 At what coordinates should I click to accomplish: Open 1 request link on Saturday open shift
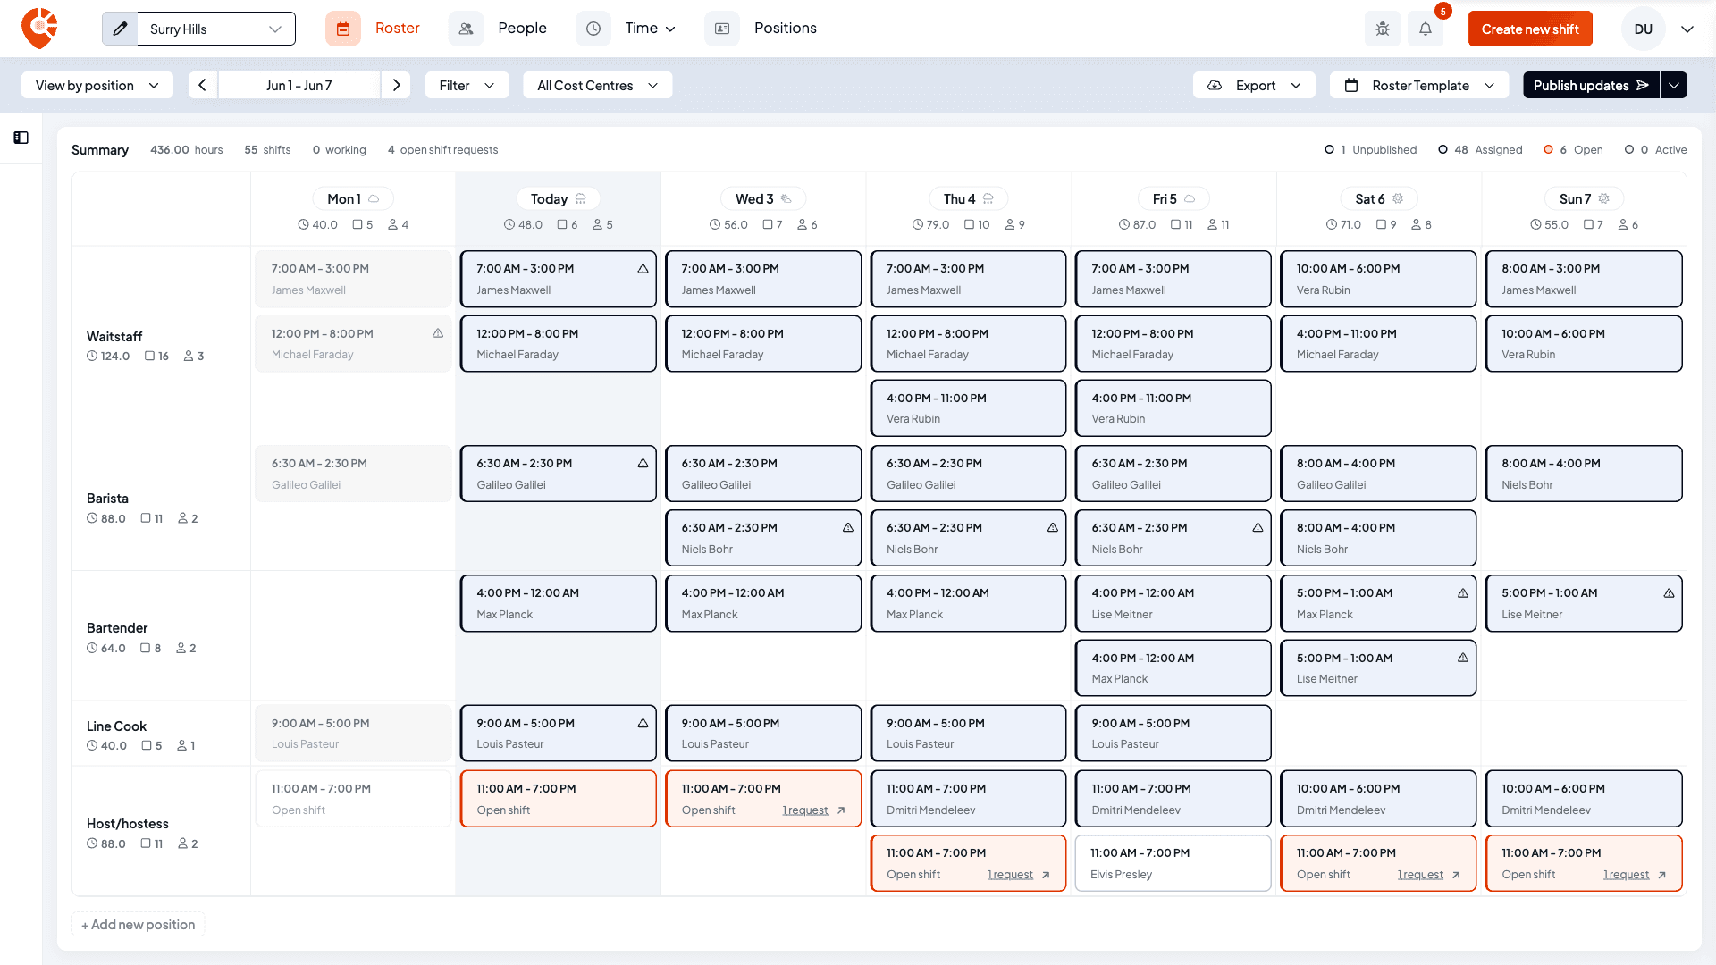(x=1420, y=875)
